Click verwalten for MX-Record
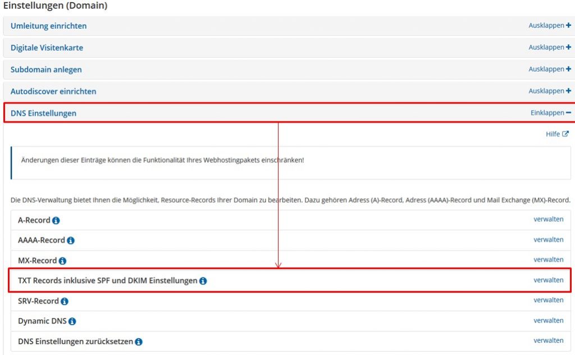The width and height of the screenshot is (575, 355). [x=548, y=260]
